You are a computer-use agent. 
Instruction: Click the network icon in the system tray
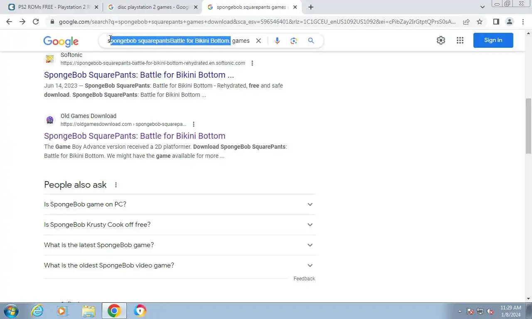tap(480, 311)
